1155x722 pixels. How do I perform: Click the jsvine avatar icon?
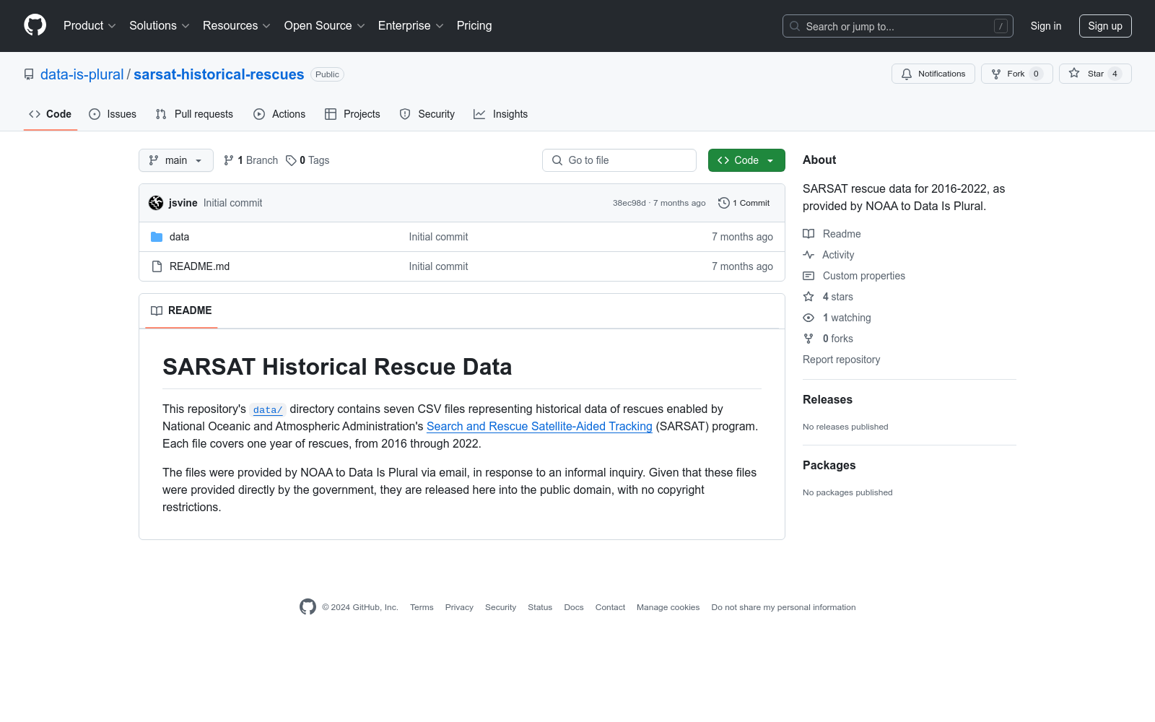(x=156, y=203)
